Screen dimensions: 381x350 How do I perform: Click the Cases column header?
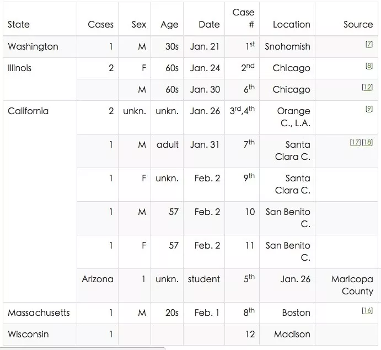[100, 25]
